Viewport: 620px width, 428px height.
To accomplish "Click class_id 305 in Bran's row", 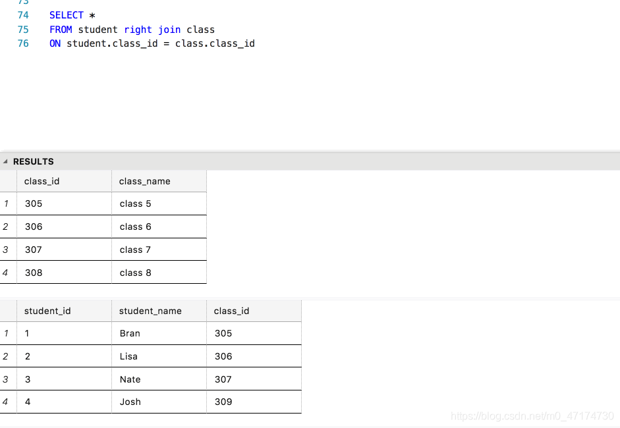I will pyautogui.click(x=254, y=334).
